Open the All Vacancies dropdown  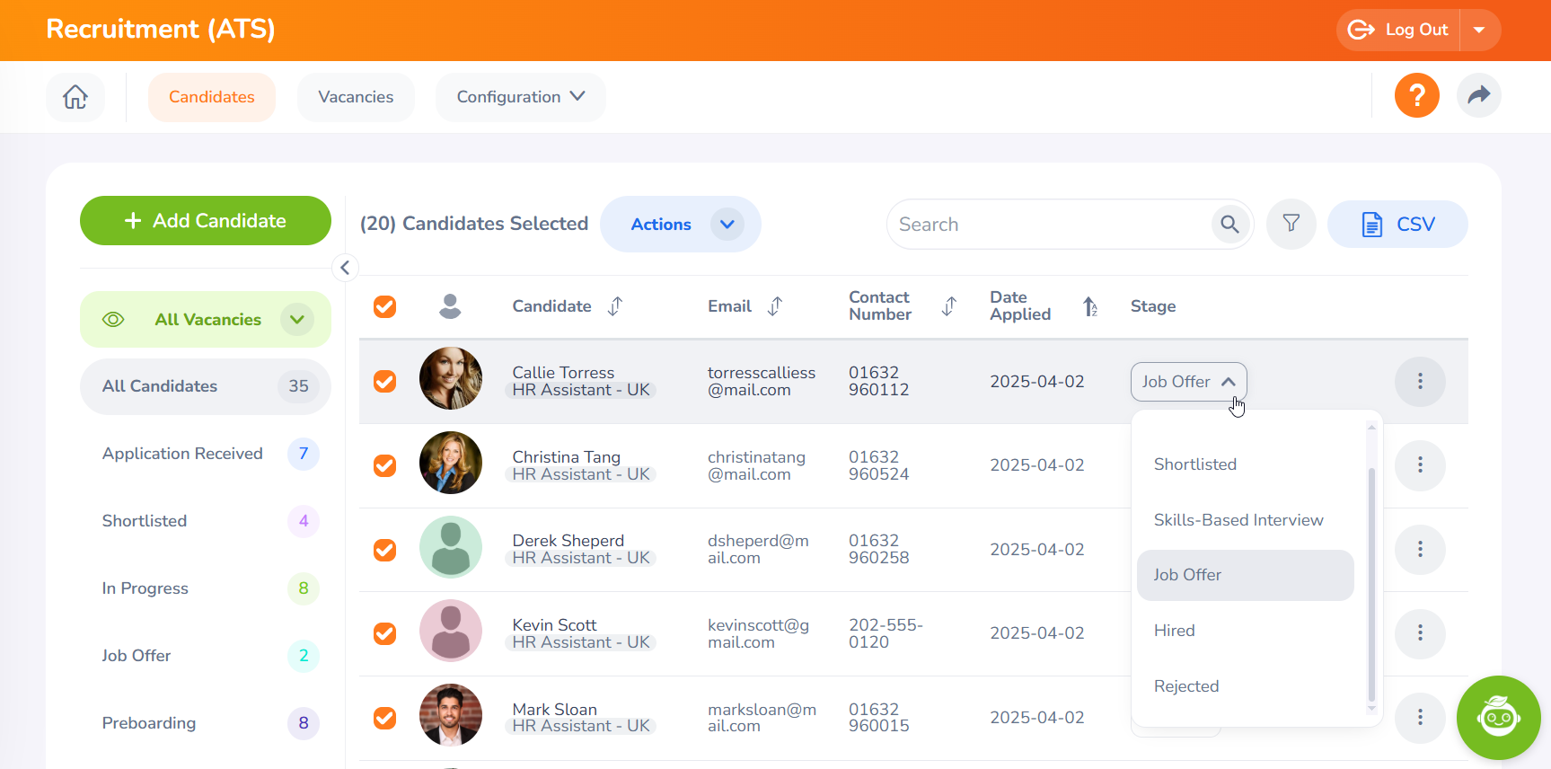point(296,320)
